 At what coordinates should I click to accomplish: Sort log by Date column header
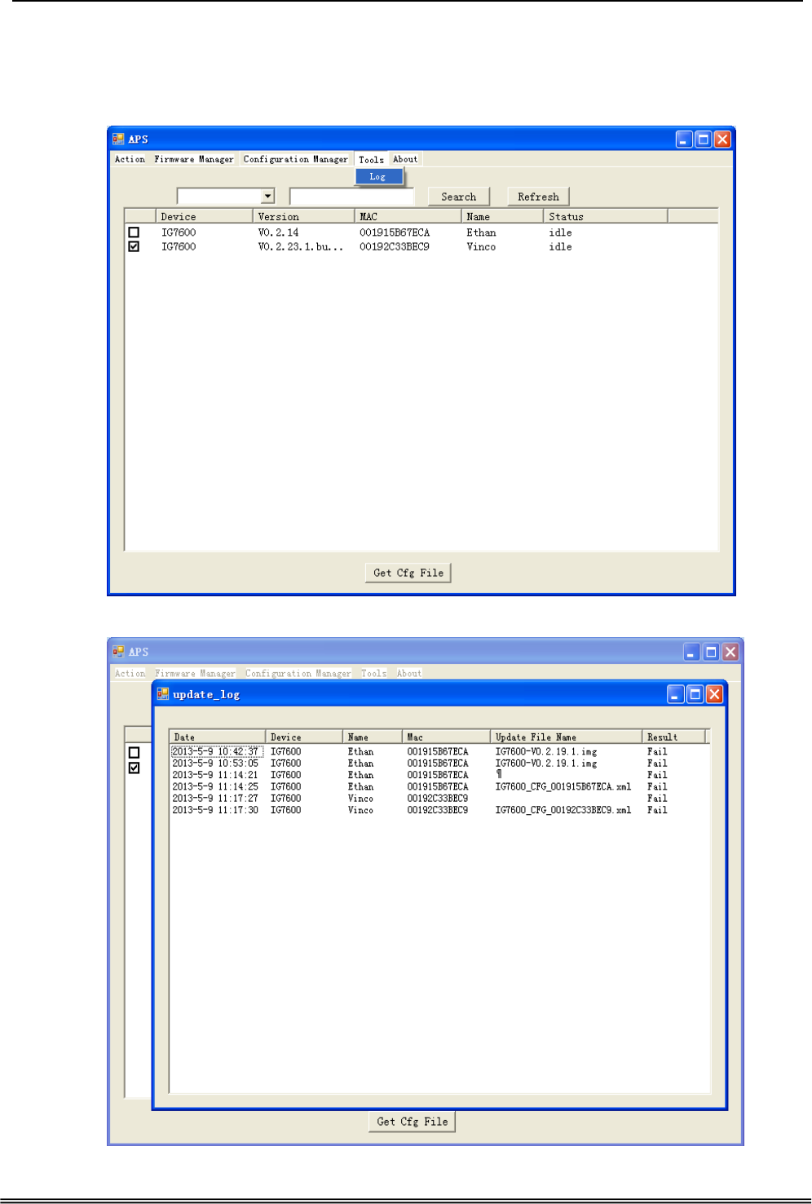click(x=218, y=737)
